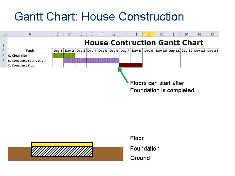235x176 pixels.
Task: Select row 1 header
Action: click(x=4, y=42)
